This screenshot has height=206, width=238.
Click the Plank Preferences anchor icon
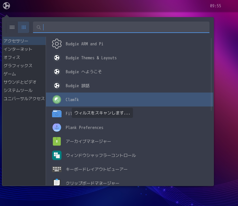point(57,127)
